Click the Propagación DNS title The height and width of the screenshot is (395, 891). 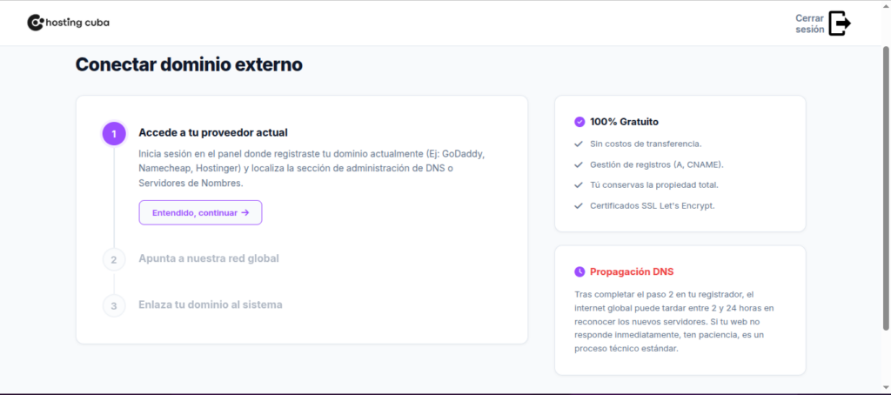pos(631,271)
